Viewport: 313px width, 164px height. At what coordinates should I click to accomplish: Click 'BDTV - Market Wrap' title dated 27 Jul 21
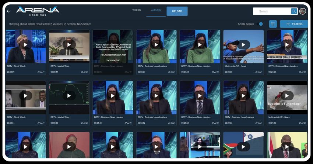tap(60, 117)
